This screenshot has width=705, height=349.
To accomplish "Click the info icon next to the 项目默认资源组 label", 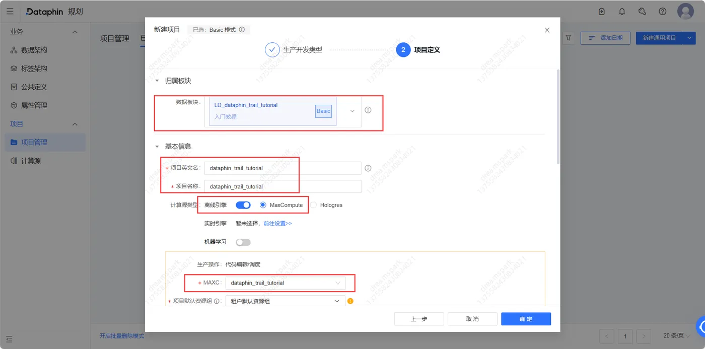I will point(217,301).
